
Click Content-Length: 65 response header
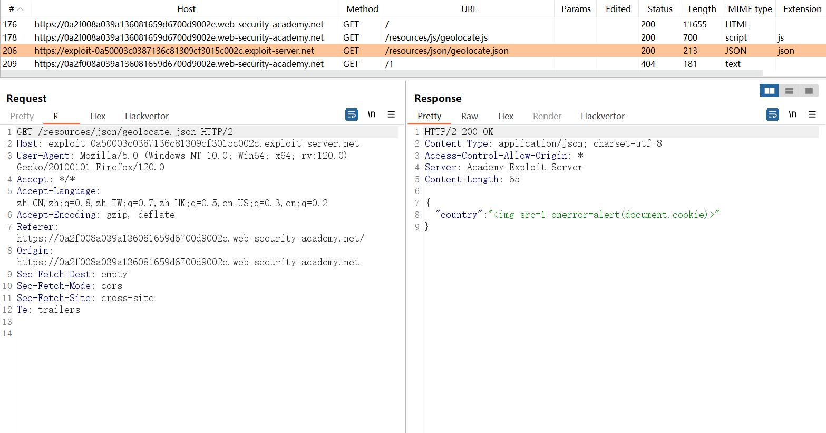(472, 179)
